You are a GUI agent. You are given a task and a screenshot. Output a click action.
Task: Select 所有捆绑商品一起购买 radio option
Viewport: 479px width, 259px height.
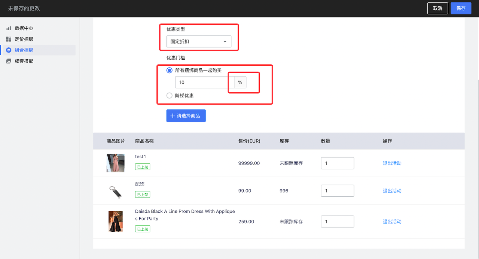point(170,70)
